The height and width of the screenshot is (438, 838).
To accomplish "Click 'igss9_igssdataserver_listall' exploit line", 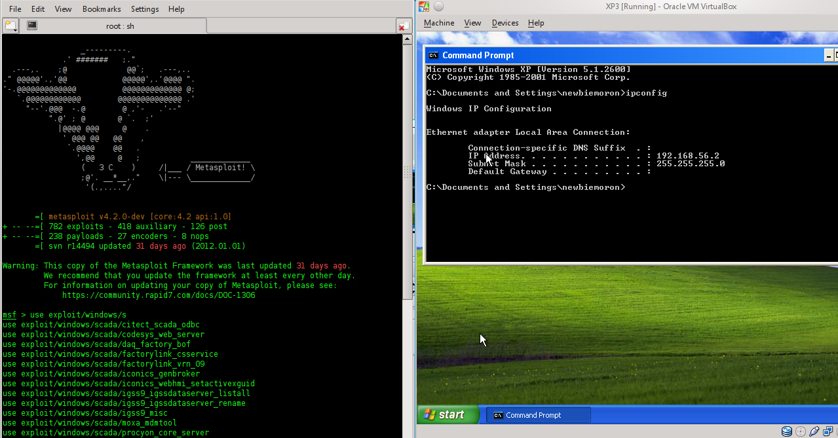I will tap(126, 393).
